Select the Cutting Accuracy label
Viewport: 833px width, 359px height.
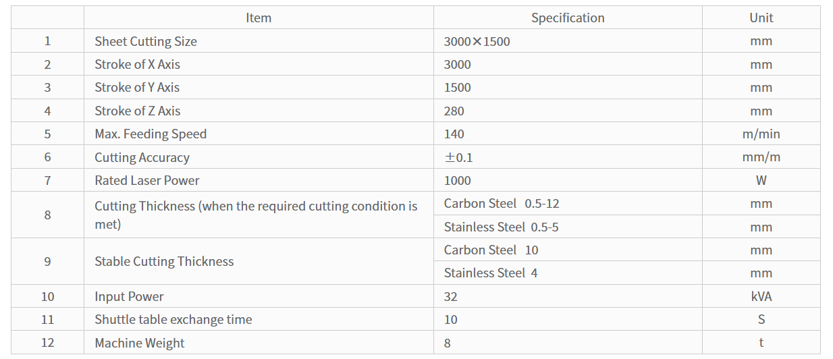point(142,157)
